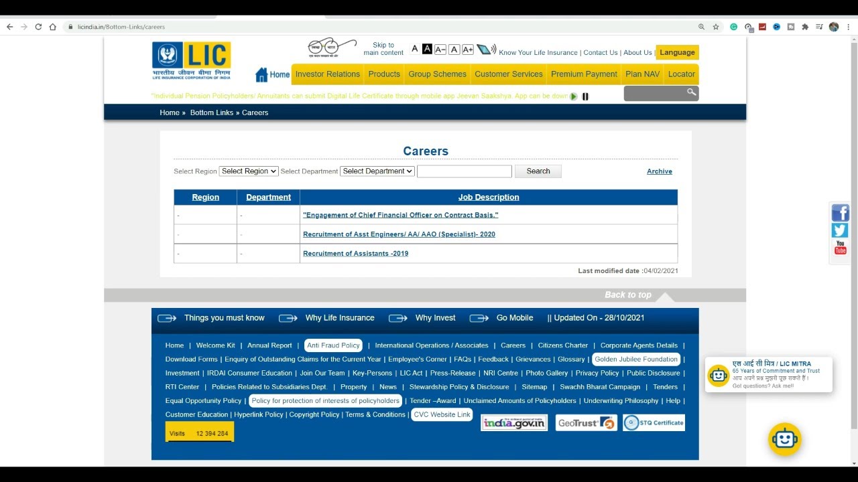
Task: Open the Products menu
Action: click(384, 74)
